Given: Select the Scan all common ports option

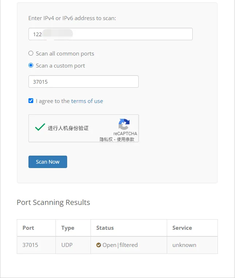Looking at the screenshot, I should 31,53.
